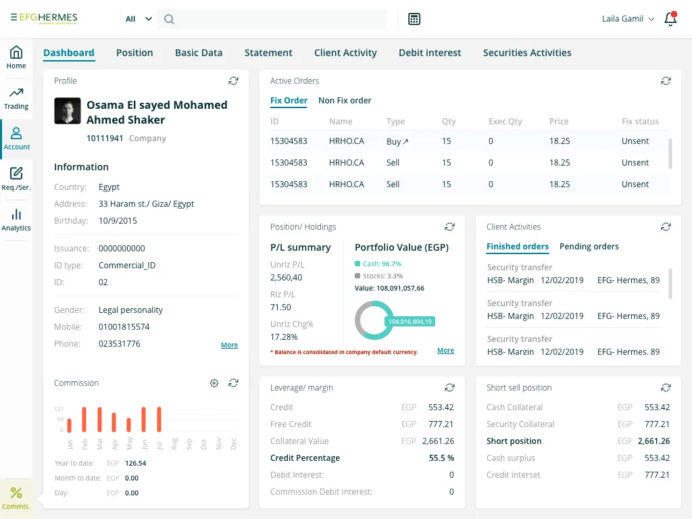Refresh the Client Activities panel
Image resolution: width=692 pixels, height=519 pixels.
click(x=666, y=226)
